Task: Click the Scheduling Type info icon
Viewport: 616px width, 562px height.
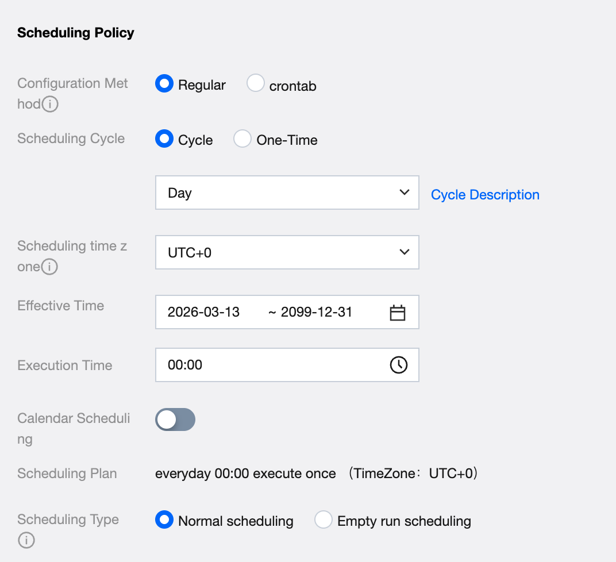Action: [26, 541]
